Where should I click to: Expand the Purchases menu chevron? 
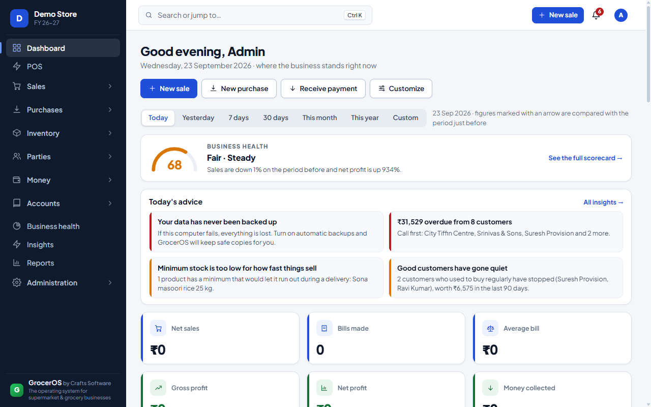click(110, 109)
